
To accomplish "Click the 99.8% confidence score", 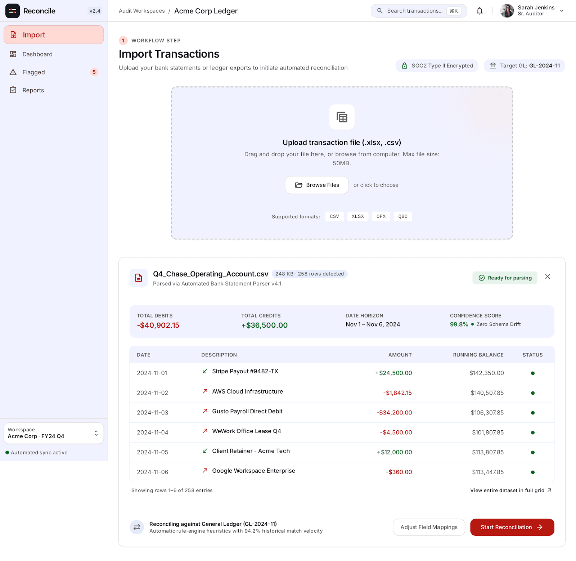I will click(459, 324).
